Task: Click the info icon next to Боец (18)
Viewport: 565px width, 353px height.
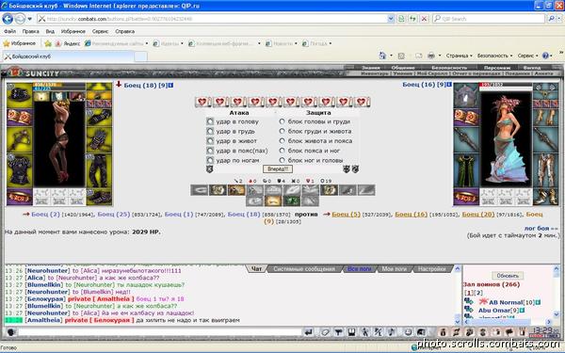Action: [170, 86]
